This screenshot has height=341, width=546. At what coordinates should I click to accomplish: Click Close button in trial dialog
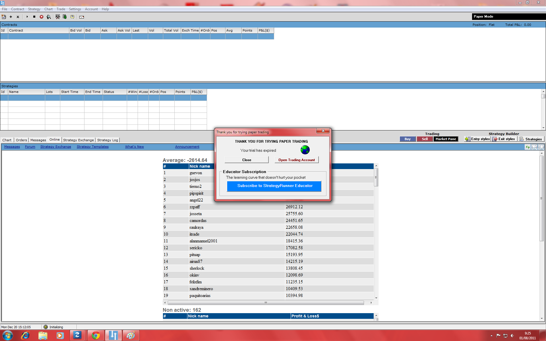pos(247,160)
